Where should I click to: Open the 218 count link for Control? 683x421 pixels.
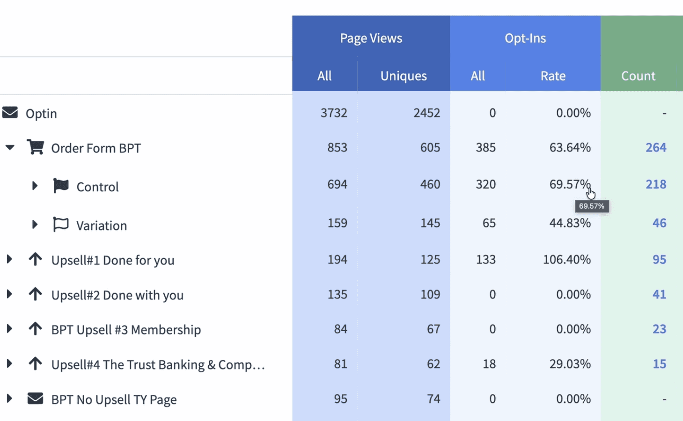656,184
